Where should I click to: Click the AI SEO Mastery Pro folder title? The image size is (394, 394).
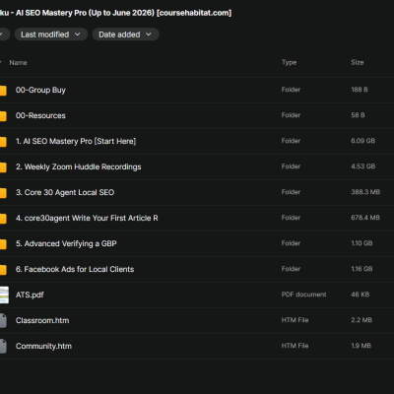(115, 13)
